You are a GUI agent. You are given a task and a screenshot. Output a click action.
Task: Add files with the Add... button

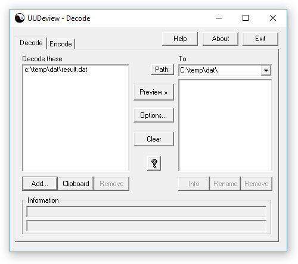[40, 184]
